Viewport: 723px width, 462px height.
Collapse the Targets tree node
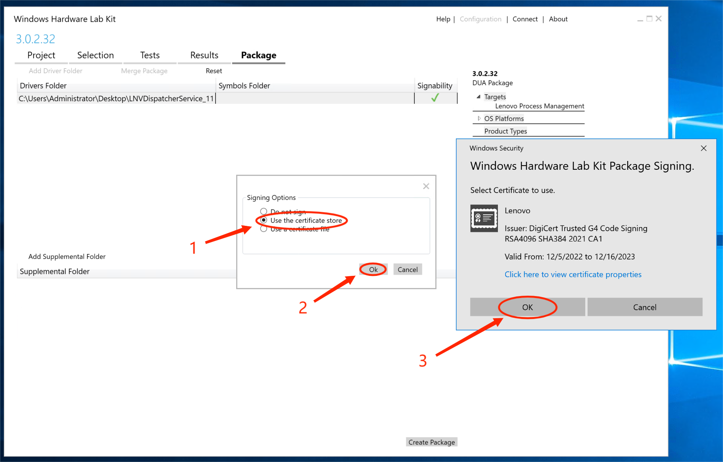click(x=478, y=97)
